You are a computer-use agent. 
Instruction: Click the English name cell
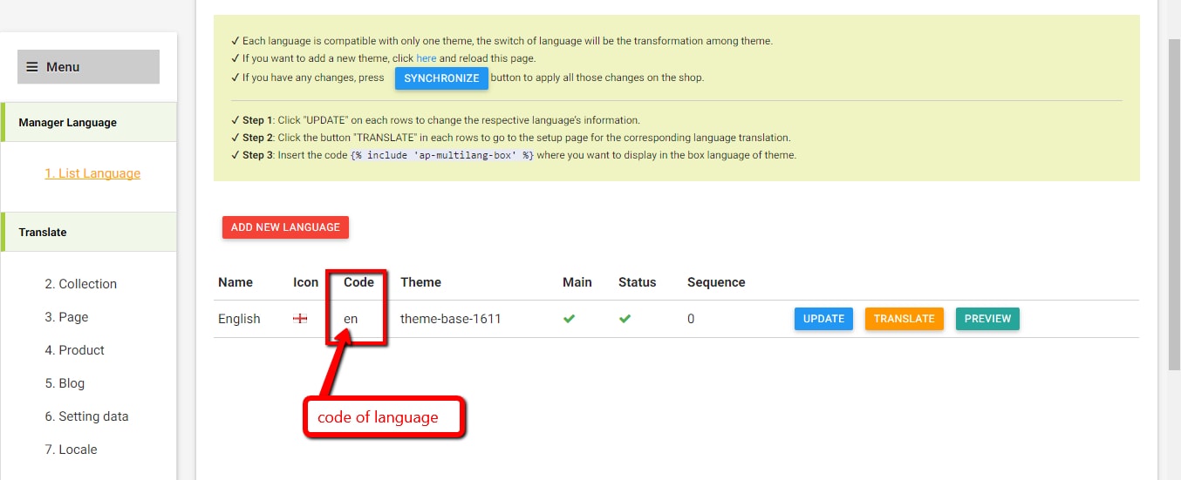point(239,319)
